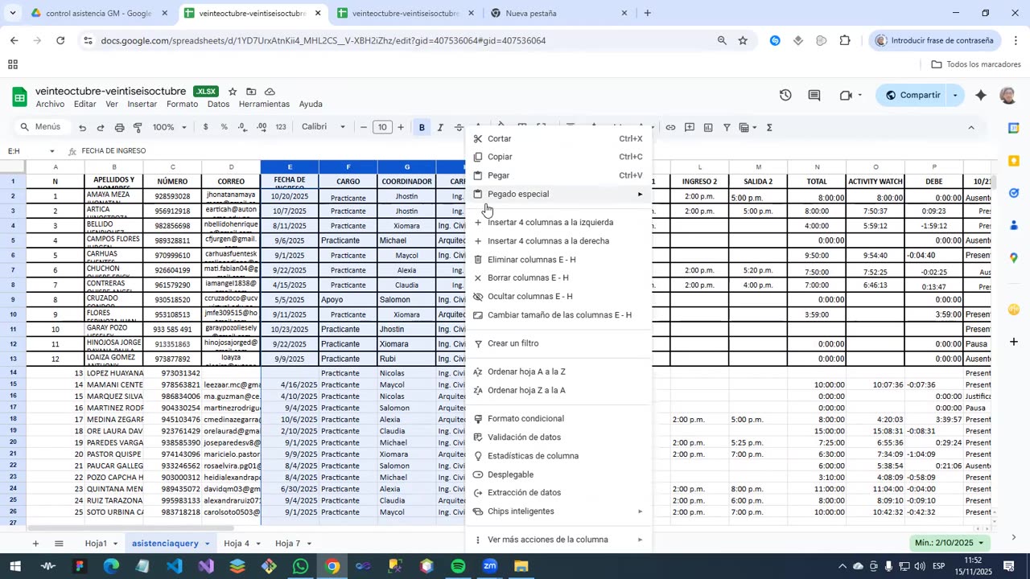Image resolution: width=1030 pixels, height=579 pixels.
Task: Click the font size field
Action: pos(382,127)
